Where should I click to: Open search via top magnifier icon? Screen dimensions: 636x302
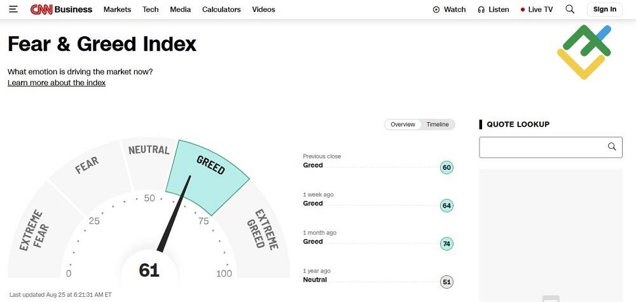coord(570,9)
